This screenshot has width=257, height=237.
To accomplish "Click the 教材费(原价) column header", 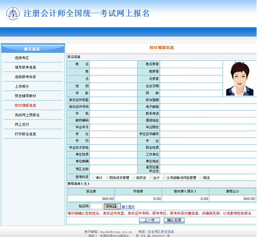I will tap(185, 192).
